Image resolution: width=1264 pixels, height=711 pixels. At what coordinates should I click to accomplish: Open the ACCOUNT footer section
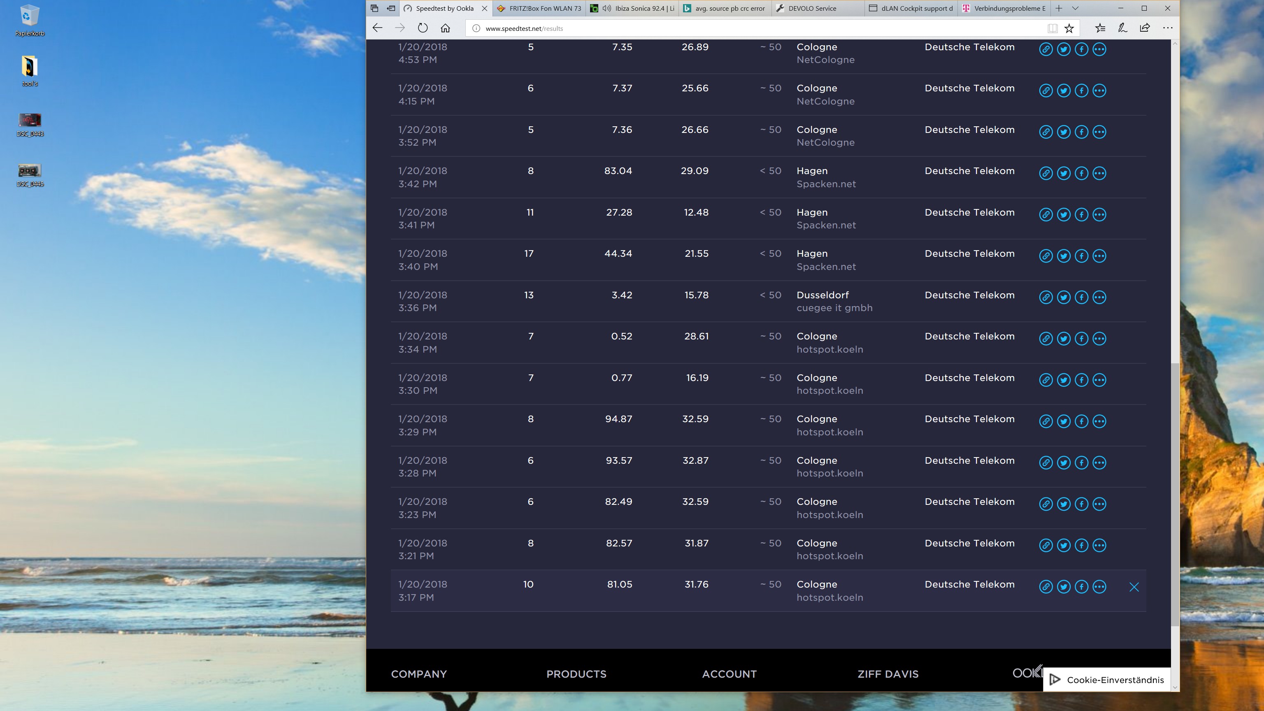point(729,674)
